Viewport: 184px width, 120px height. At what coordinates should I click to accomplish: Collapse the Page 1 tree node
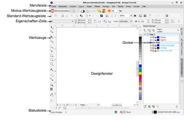145,35
